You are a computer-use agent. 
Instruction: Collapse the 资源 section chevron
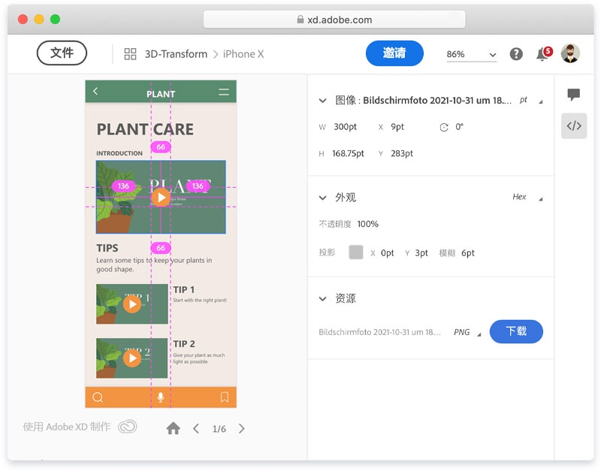pos(323,299)
